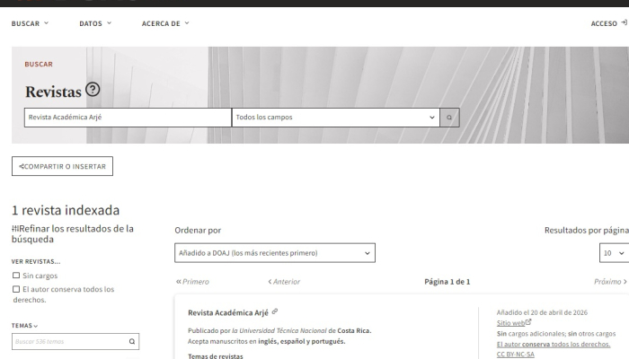
Task: Click the help question mark next to Revistas
Action: tap(91, 91)
